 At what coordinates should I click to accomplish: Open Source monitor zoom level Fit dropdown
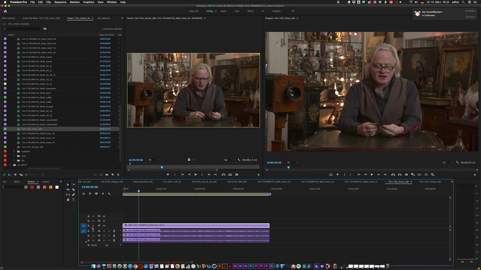pos(154,160)
